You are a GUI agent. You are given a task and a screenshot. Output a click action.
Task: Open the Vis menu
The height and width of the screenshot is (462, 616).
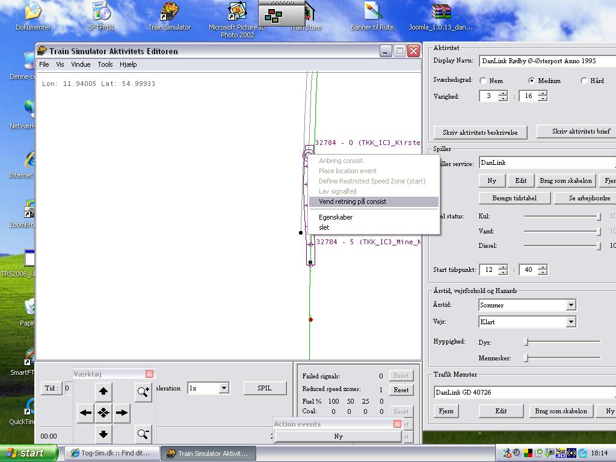coord(60,64)
